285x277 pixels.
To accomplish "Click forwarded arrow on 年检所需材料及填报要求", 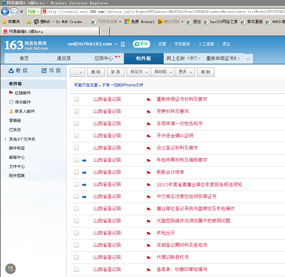I will 84,160.
